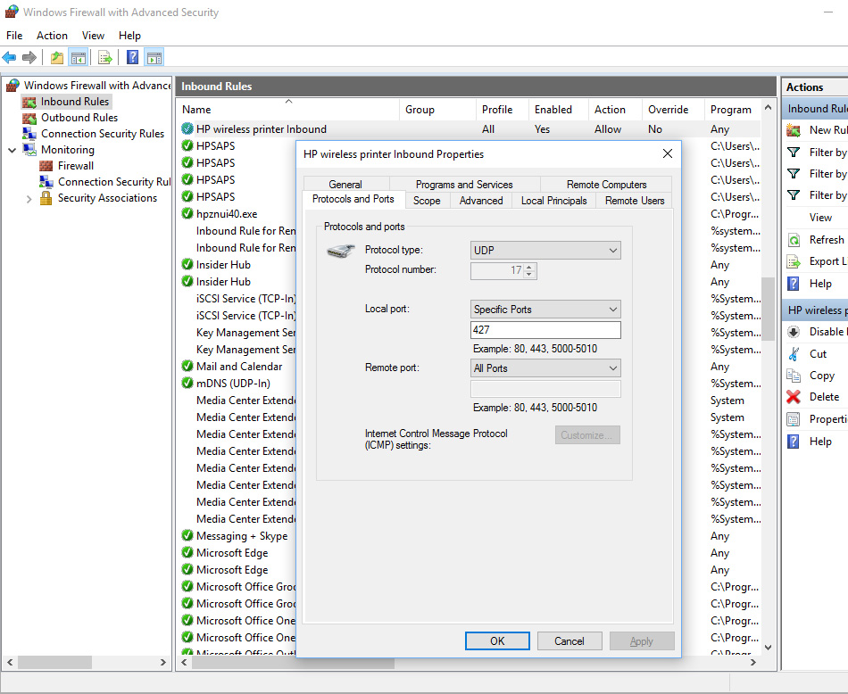Image resolution: width=848 pixels, height=694 pixels.
Task: Click the red Delete X icon
Action: click(794, 397)
